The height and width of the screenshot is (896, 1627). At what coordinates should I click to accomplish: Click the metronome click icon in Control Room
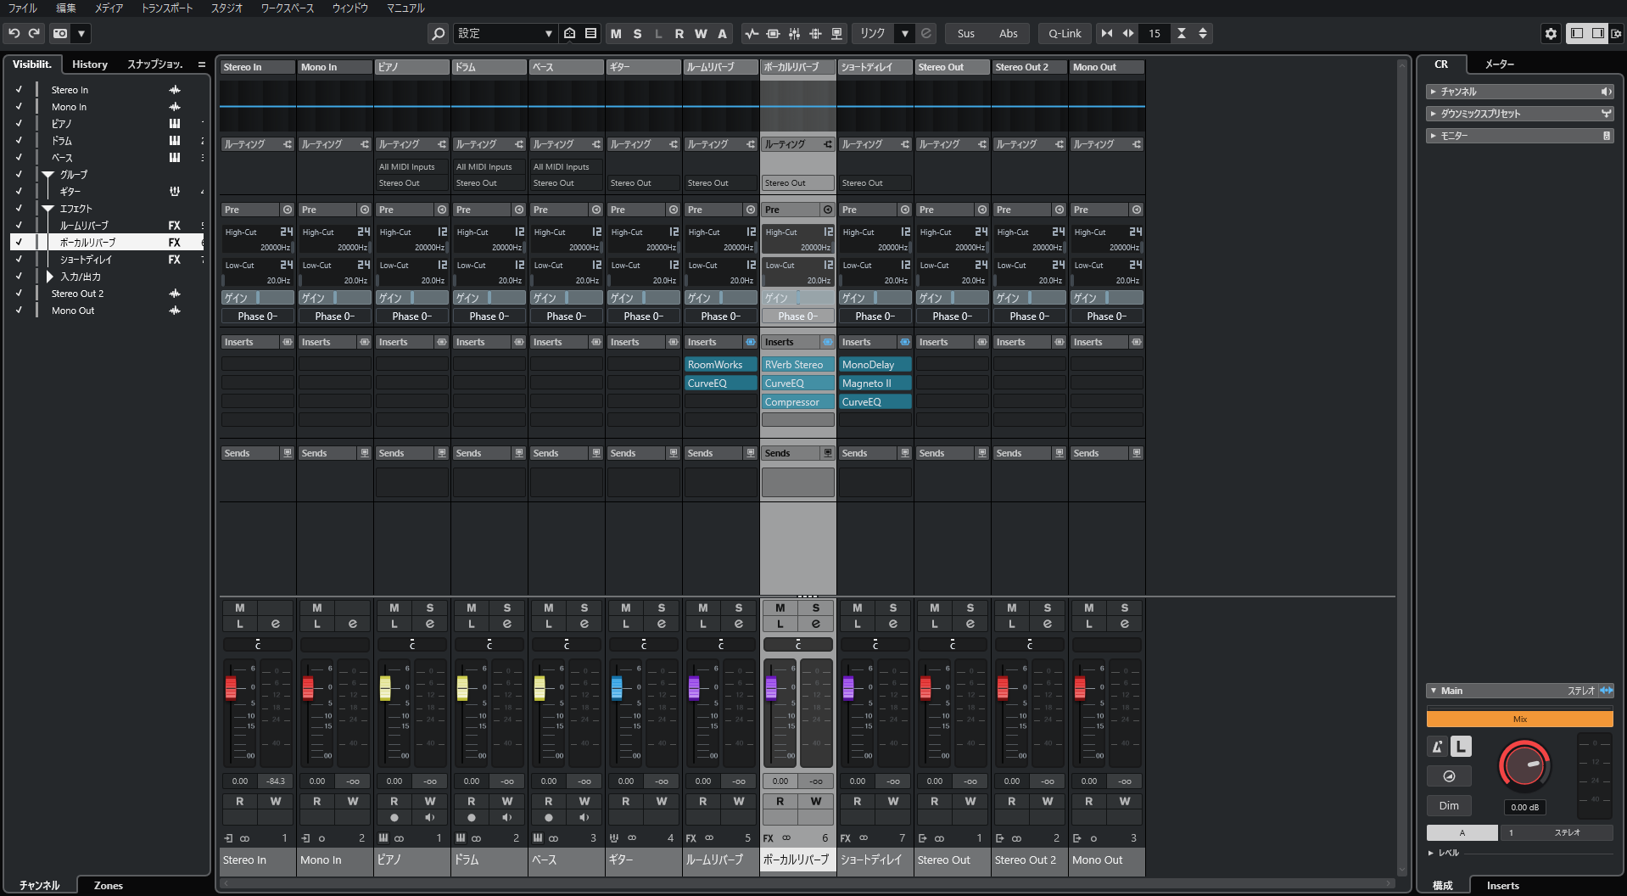click(x=1437, y=747)
